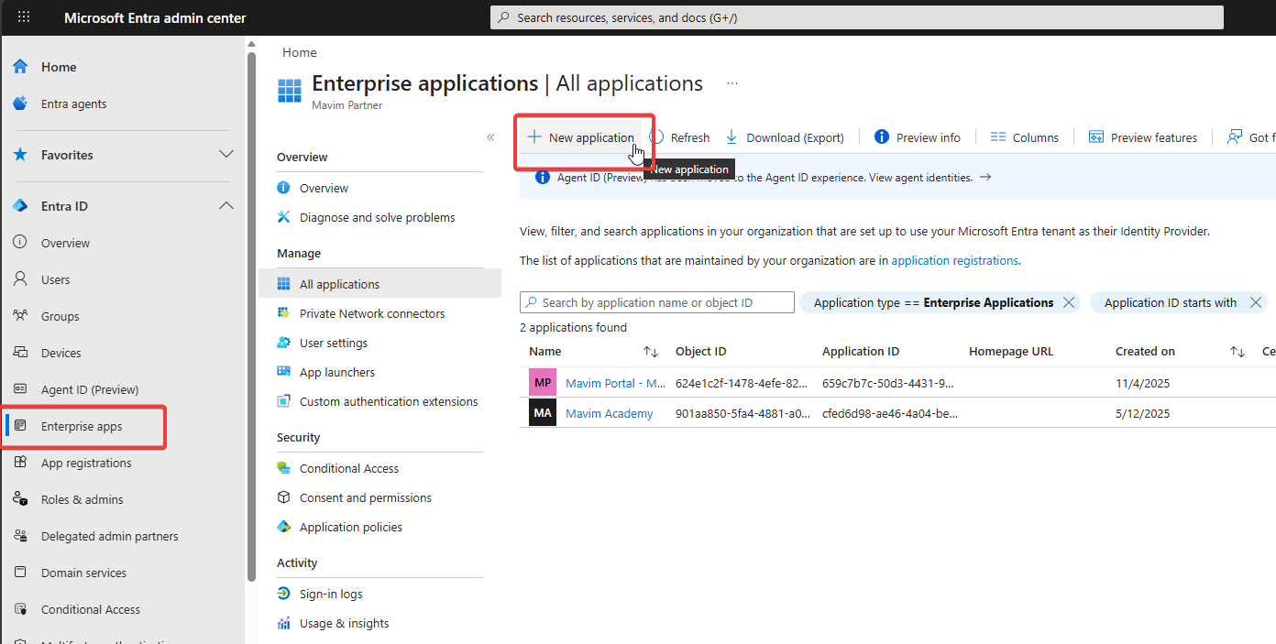The height and width of the screenshot is (644, 1276).
Task: Select Private Network connectors
Action: tap(371, 313)
